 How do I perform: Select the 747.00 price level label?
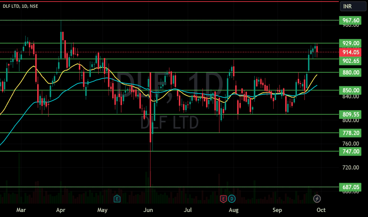(x=350, y=152)
